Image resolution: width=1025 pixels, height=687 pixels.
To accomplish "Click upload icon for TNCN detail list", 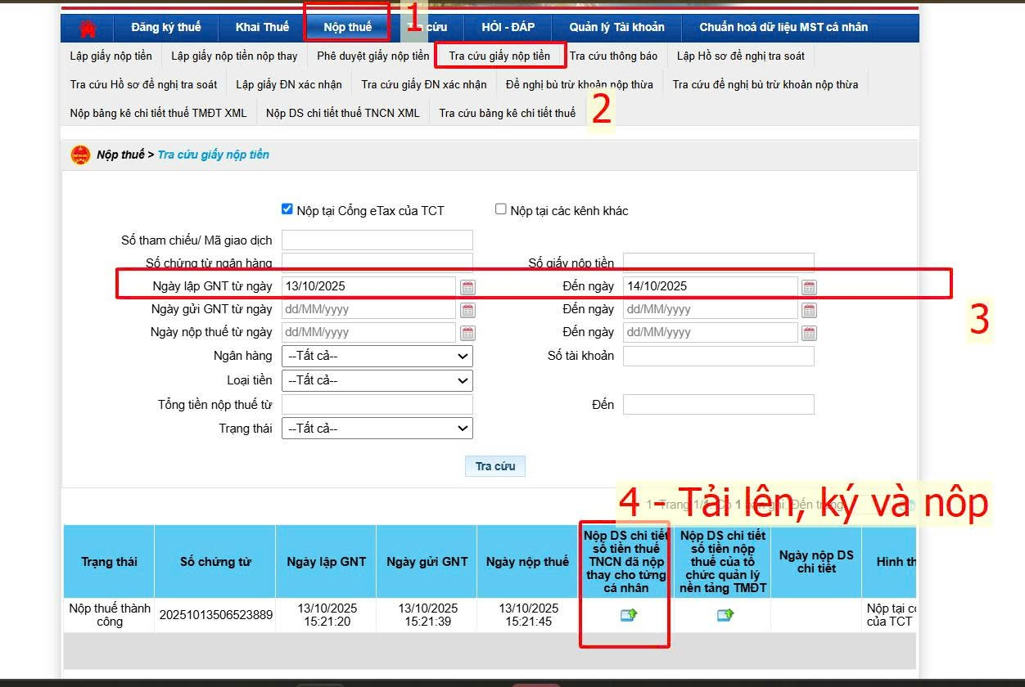I will click(x=629, y=615).
